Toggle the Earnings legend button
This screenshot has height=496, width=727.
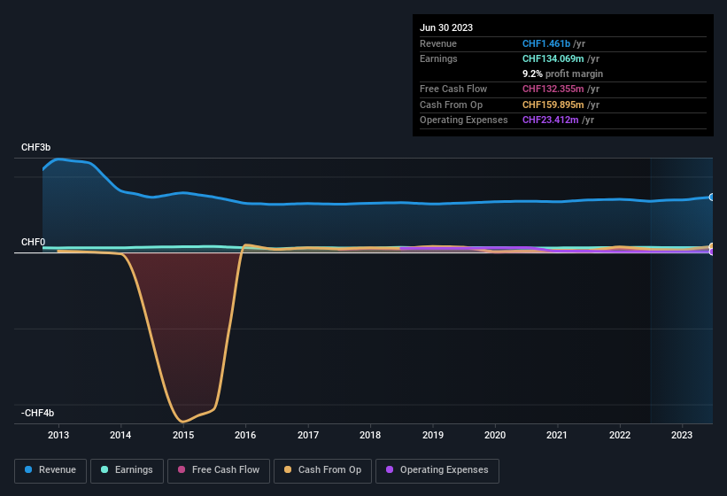(127, 470)
